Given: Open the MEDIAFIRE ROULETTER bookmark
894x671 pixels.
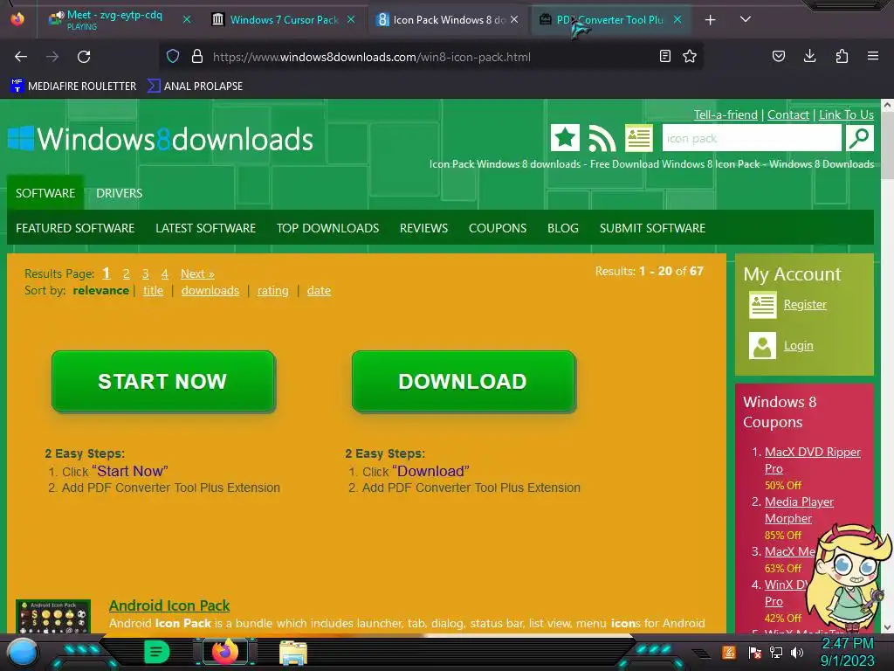Looking at the screenshot, I should click(73, 86).
